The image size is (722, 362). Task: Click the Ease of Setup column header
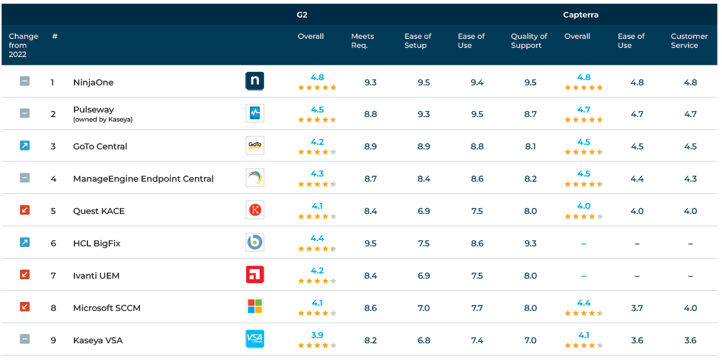[418, 41]
